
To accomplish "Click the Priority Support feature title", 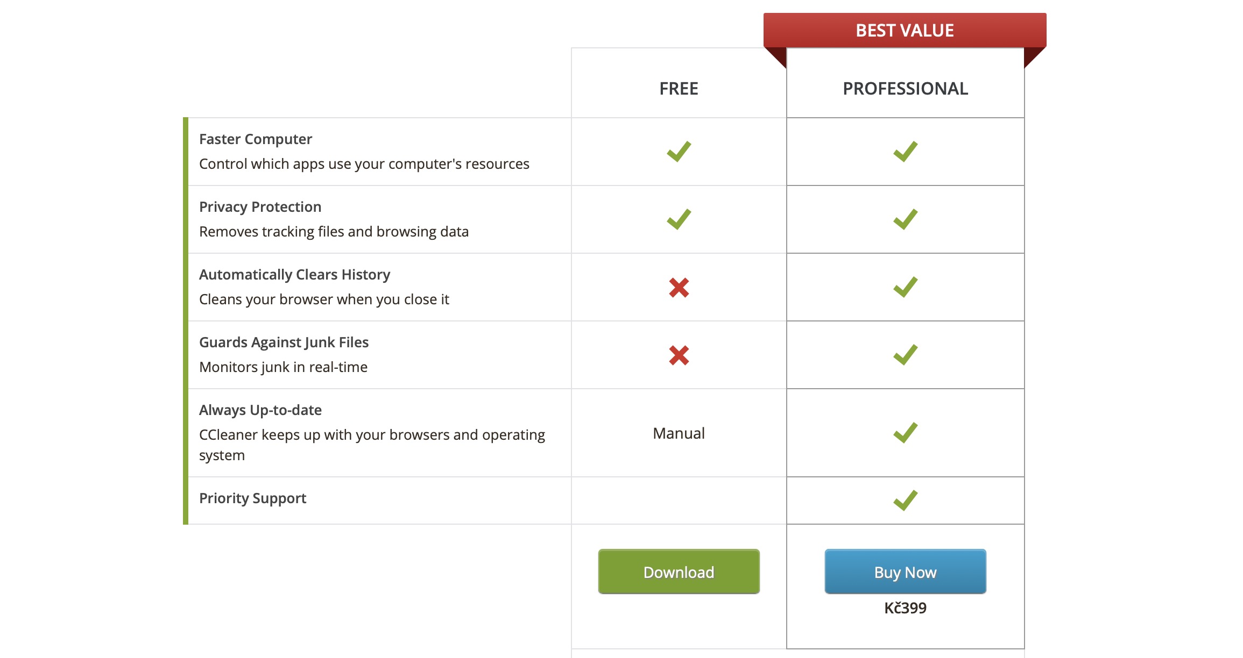I will tap(252, 498).
